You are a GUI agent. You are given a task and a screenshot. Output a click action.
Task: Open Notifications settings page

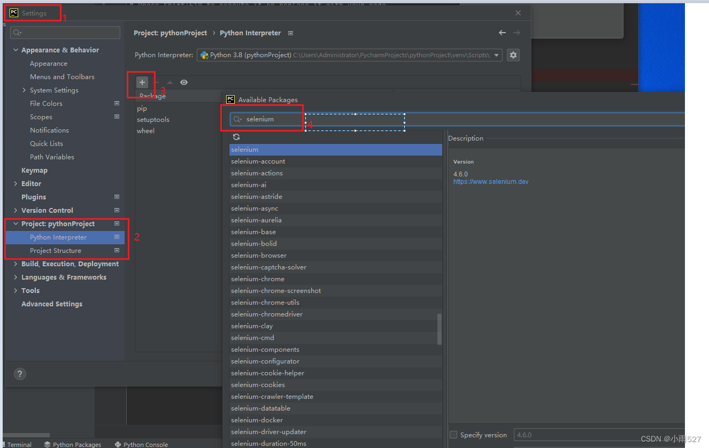(49, 130)
